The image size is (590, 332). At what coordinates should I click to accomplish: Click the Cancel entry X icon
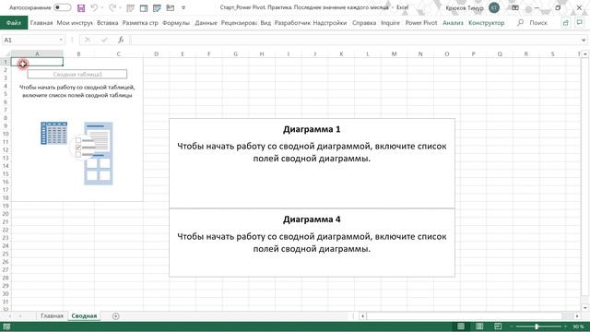[x=88, y=40]
